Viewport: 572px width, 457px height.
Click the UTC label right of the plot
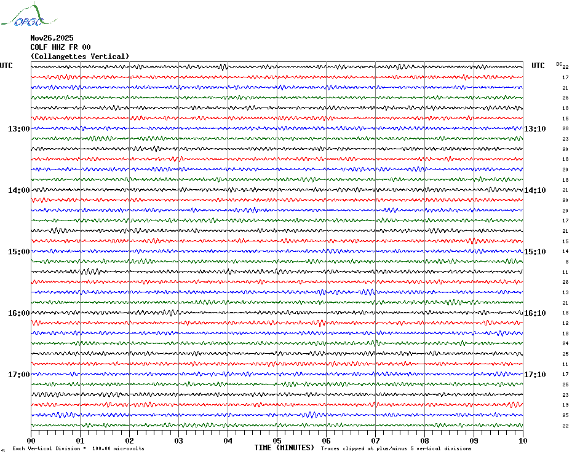538,66
